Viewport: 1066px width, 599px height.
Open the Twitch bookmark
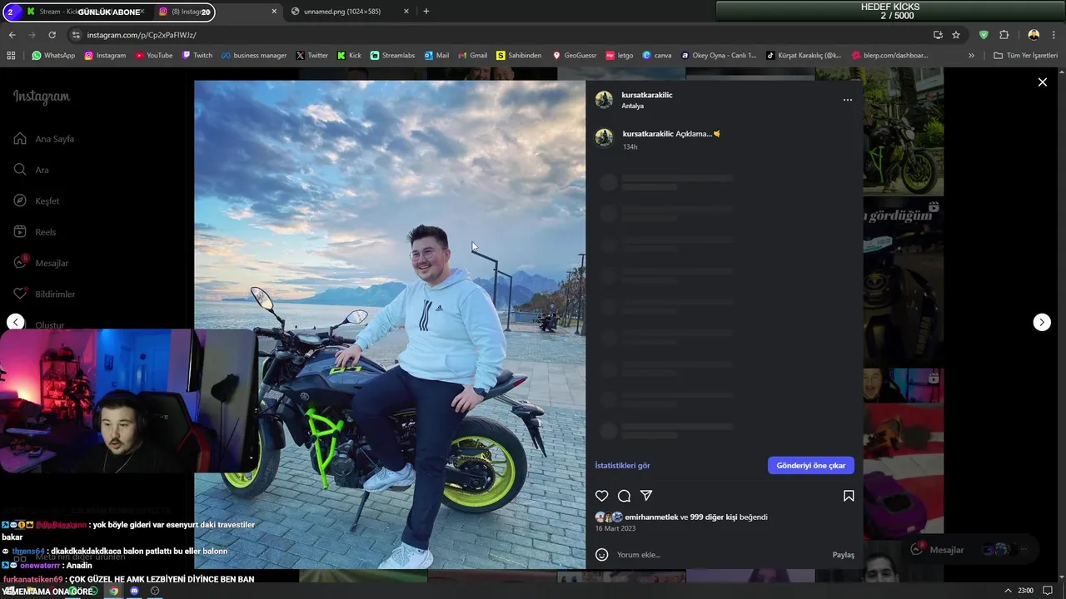click(197, 56)
